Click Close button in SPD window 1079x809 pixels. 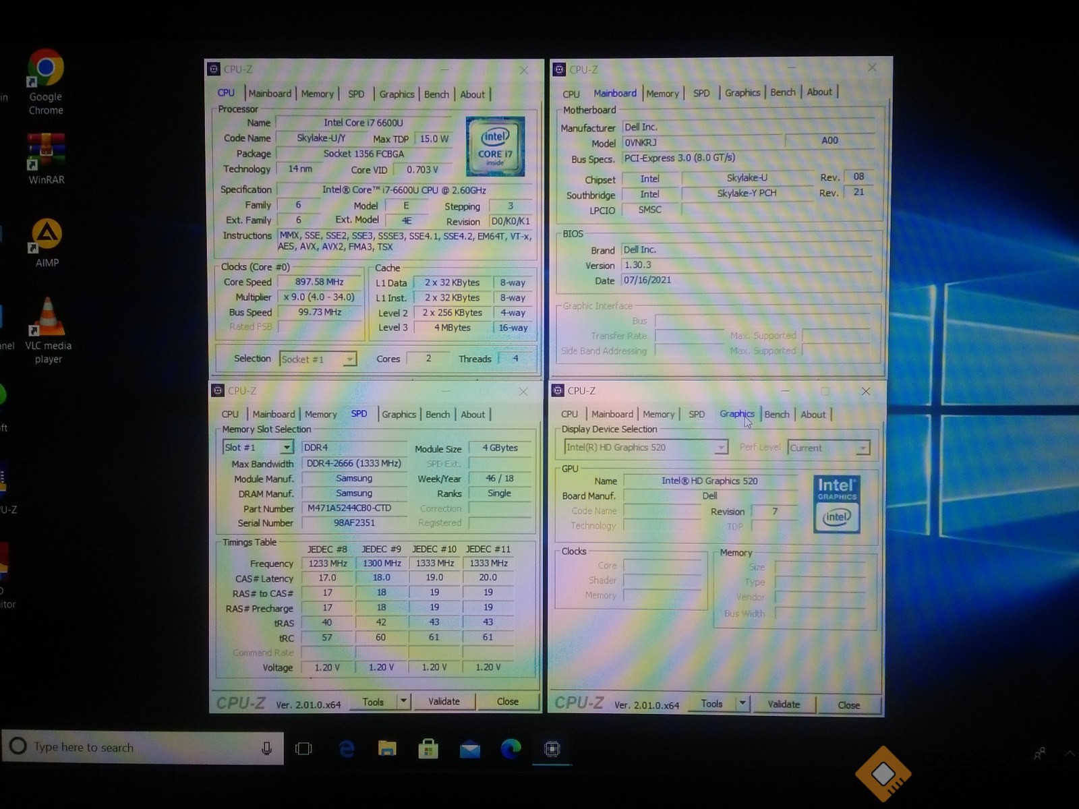pos(508,701)
